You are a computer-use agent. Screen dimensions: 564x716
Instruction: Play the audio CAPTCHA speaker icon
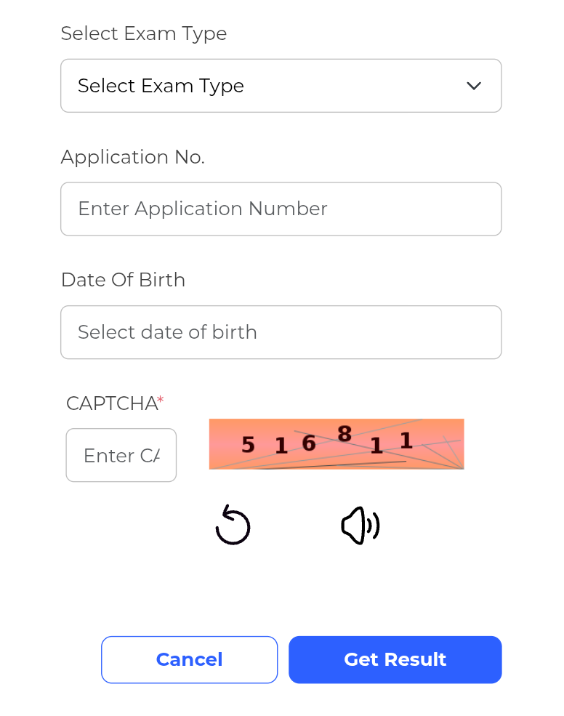pyautogui.click(x=360, y=526)
